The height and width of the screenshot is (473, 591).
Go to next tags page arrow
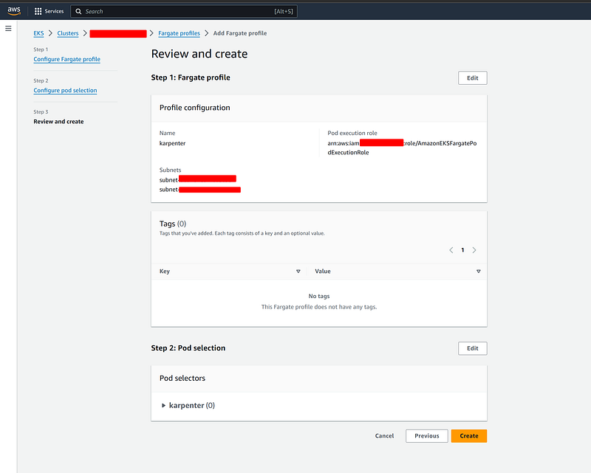pyautogui.click(x=474, y=250)
